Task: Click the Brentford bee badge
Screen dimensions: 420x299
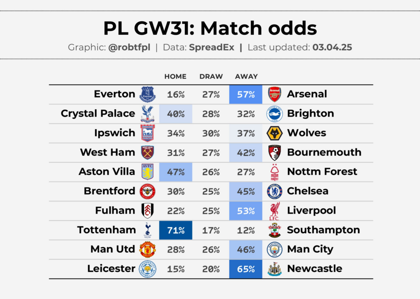Action: pos(148,191)
